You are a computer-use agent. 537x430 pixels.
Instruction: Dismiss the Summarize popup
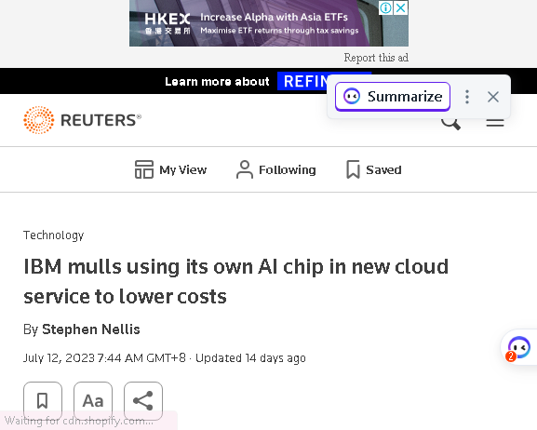click(493, 97)
